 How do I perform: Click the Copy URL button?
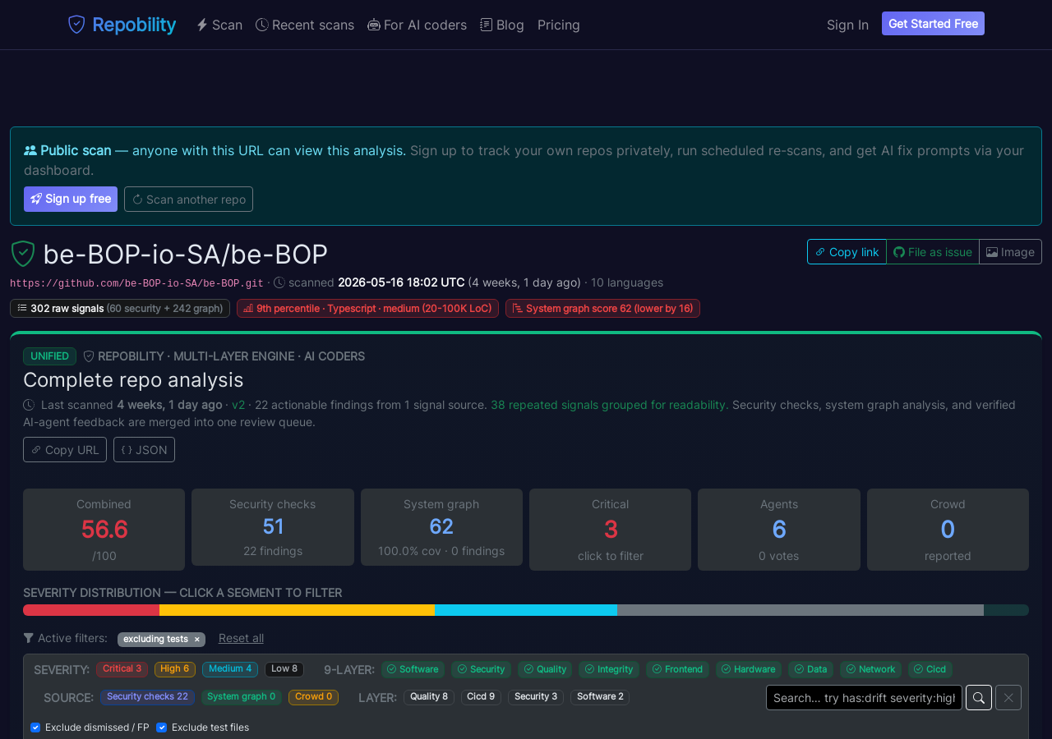coord(65,450)
